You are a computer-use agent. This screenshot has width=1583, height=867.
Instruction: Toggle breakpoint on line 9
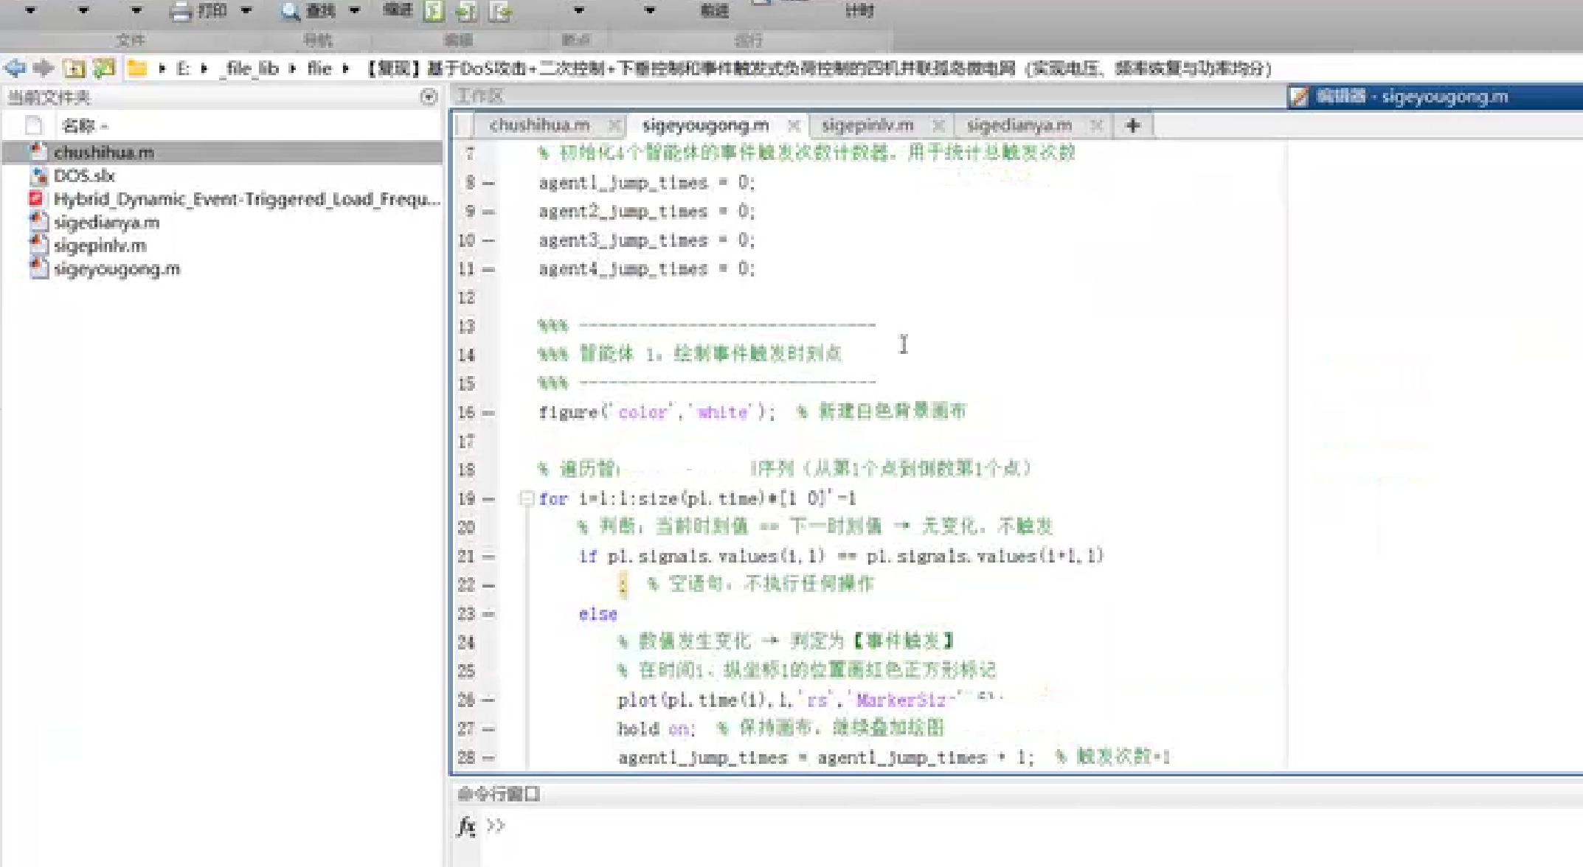pyautogui.click(x=488, y=212)
